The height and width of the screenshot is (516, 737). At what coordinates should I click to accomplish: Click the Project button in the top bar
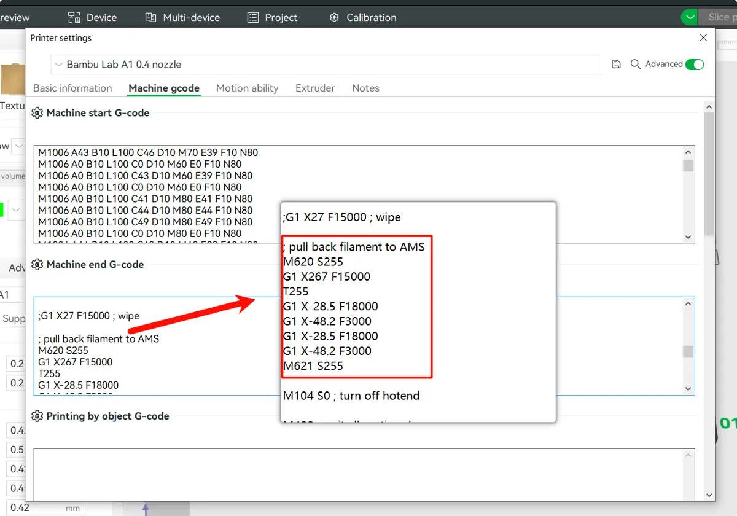(x=273, y=17)
